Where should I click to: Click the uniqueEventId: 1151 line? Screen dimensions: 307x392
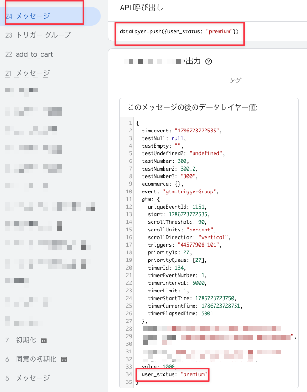point(177,207)
